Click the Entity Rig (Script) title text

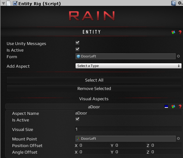click(40, 4)
